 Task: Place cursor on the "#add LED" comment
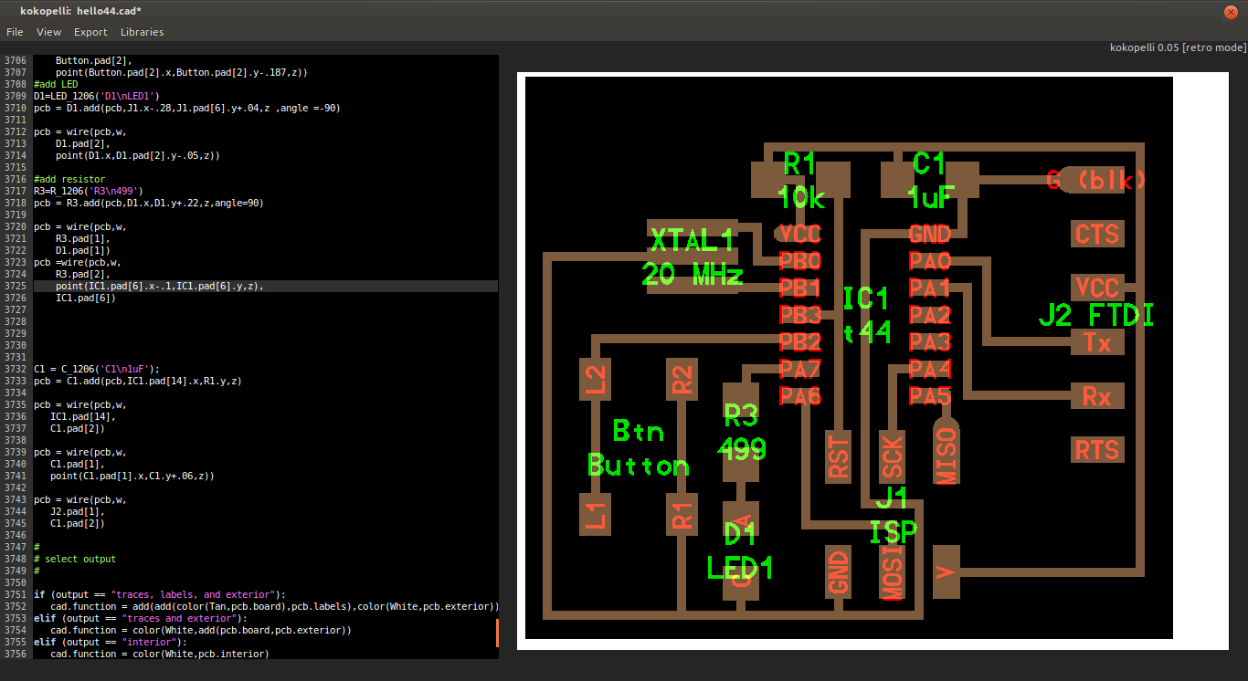click(x=56, y=84)
